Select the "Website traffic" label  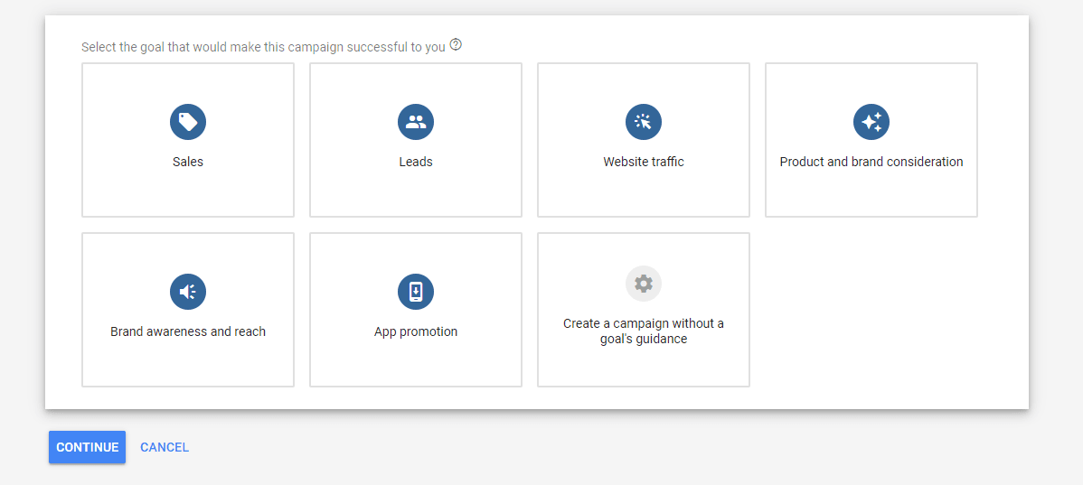click(x=644, y=163)
